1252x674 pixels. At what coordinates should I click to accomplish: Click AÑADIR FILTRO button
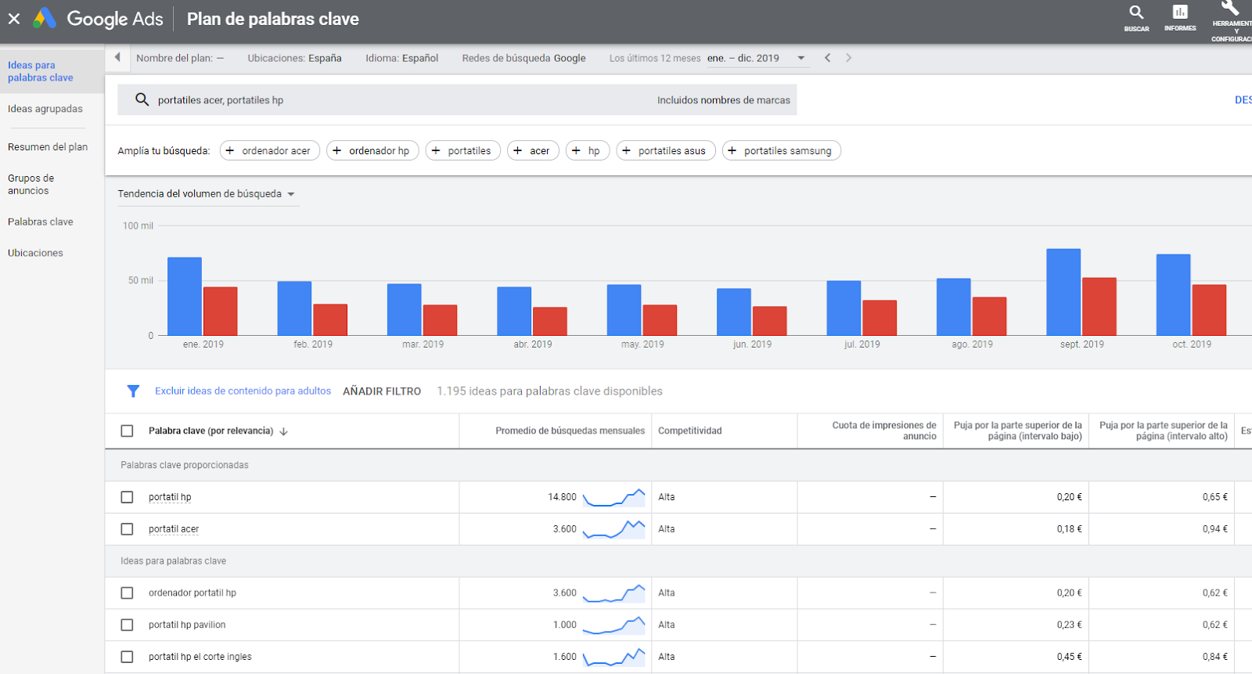click(382, 391)
